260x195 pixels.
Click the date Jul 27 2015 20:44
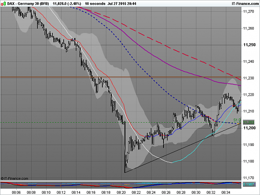click(122, 4)
